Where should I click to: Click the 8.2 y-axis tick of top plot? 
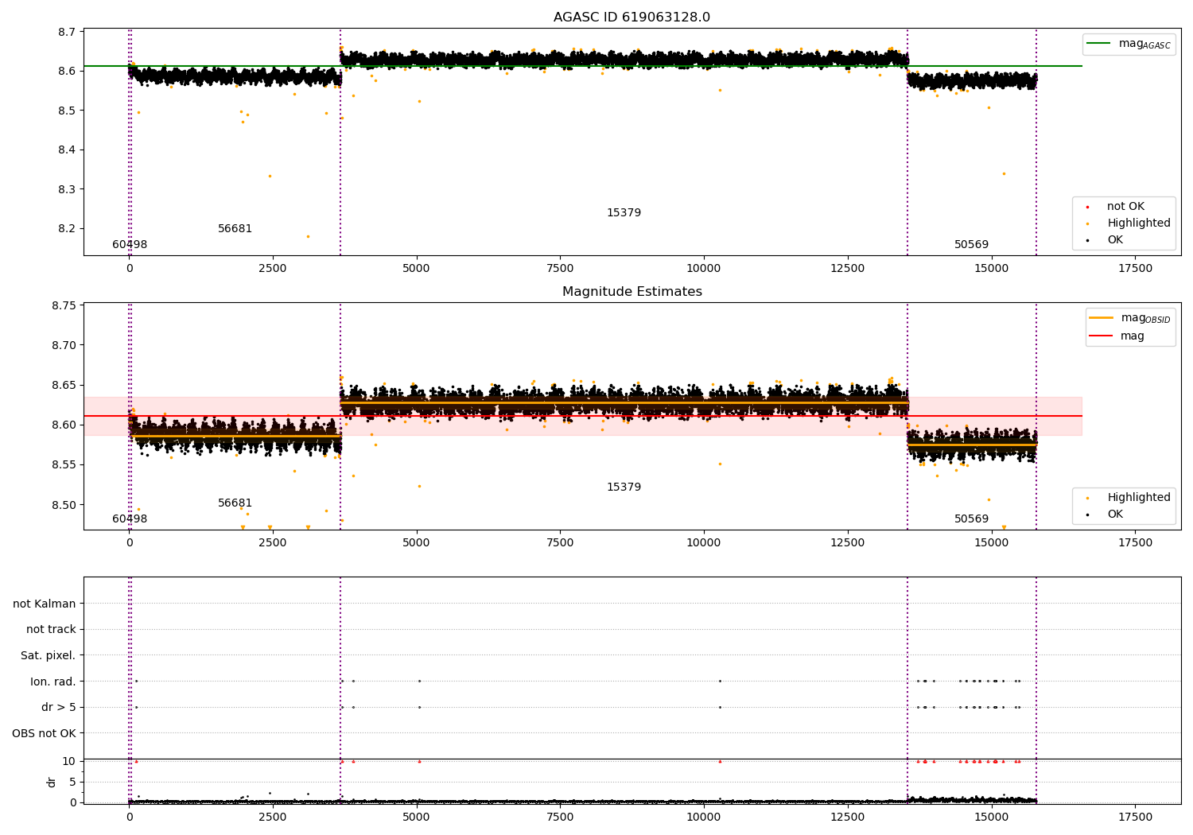(x=68, y=229)
